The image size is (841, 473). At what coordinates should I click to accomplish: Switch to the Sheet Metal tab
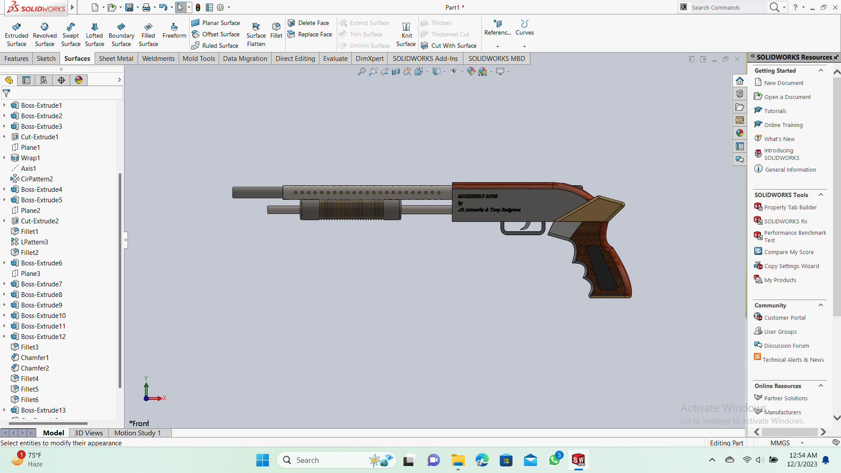[x=116, y=59]
